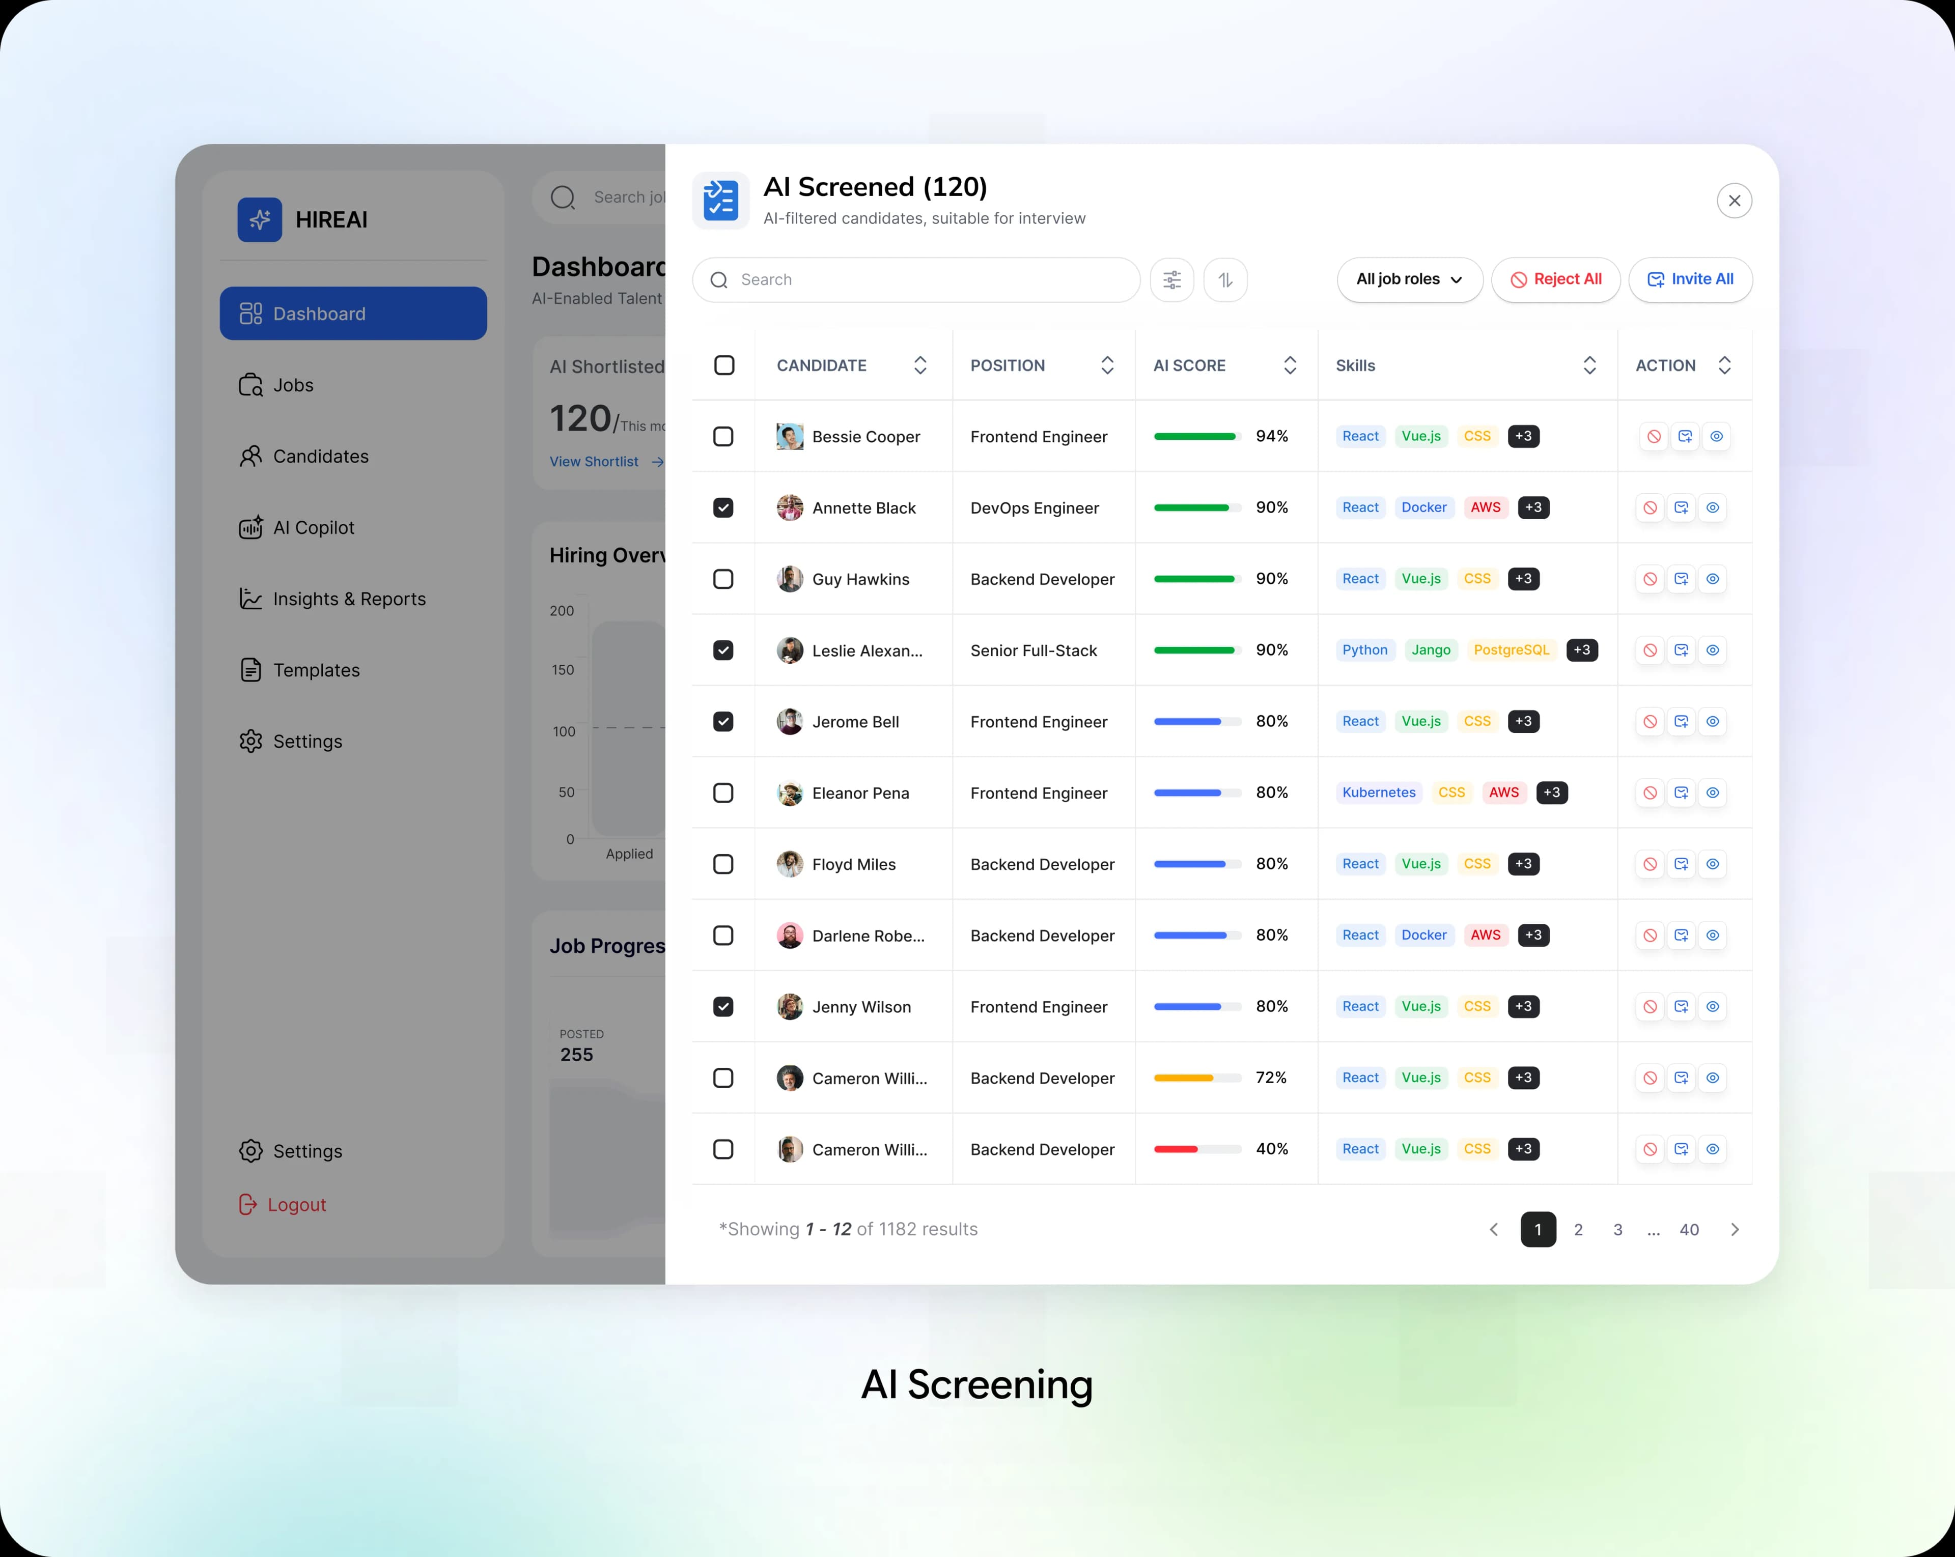
Task: Click Logout in the sidebar
Action: 282,1204
